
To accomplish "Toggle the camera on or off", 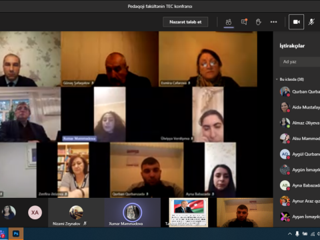I will click(x=296, y=22).
